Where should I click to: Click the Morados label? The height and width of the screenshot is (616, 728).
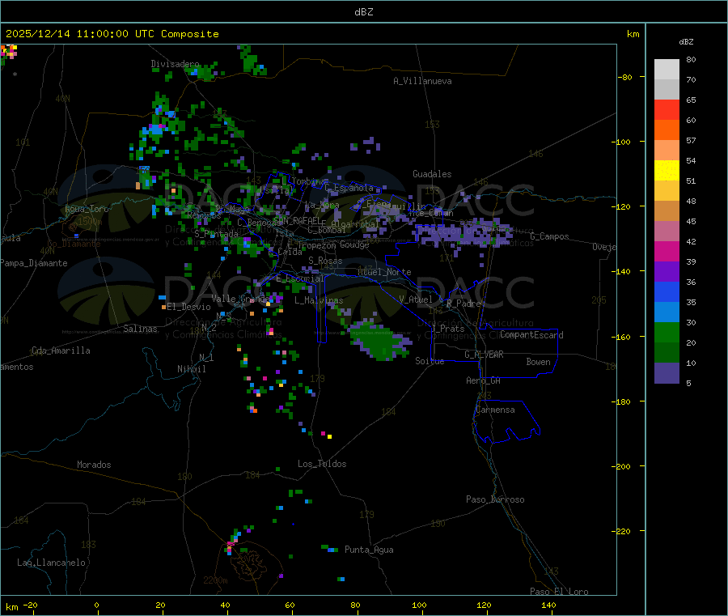(94, 465)
